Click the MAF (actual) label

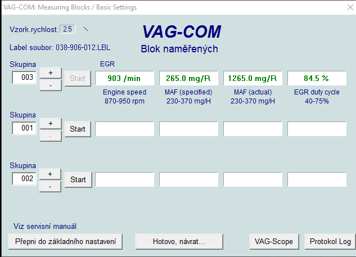click(253, 92)
